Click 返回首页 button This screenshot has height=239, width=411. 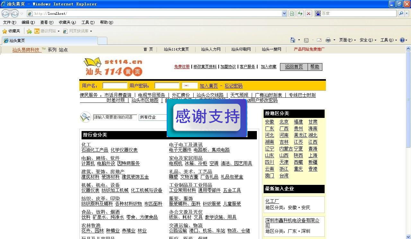click(294, 67)
